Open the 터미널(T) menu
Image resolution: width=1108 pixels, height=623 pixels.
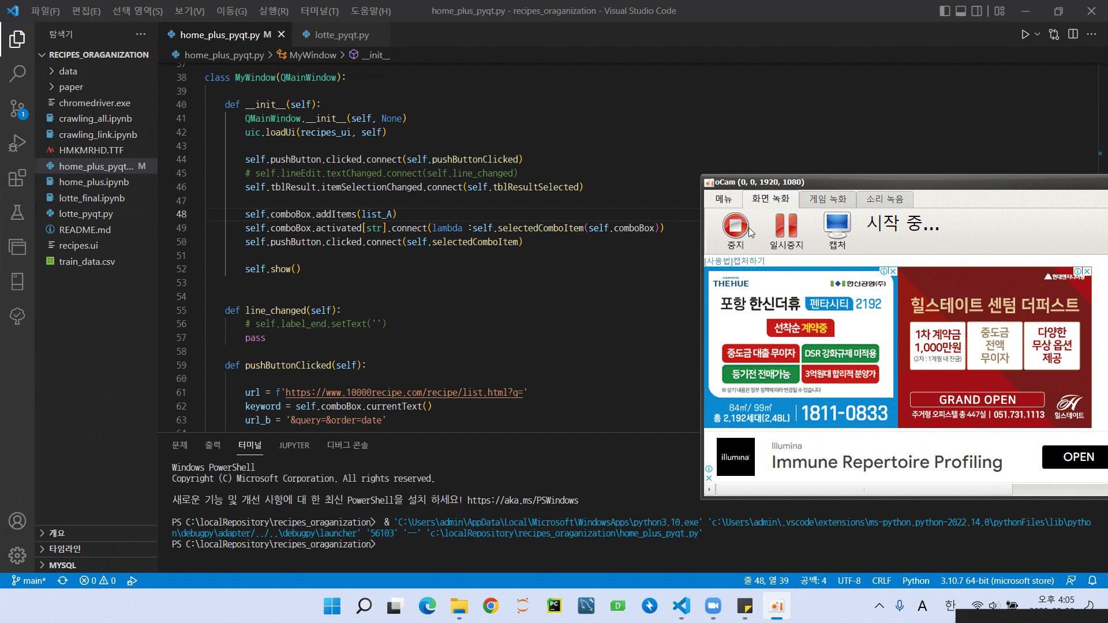320,11
